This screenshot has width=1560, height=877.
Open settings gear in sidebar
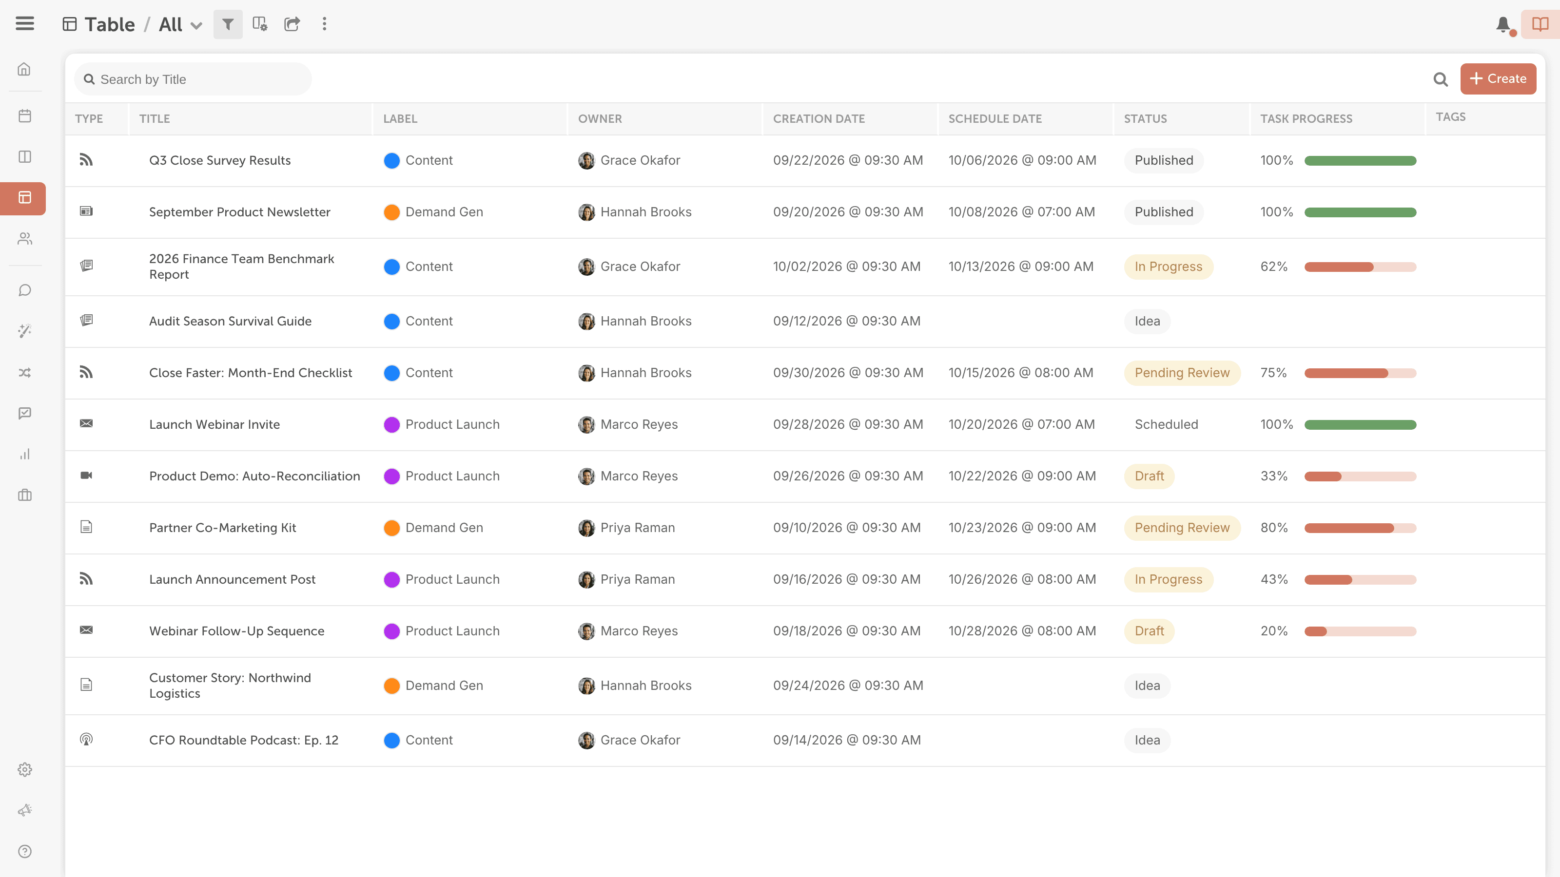[25, 769]
